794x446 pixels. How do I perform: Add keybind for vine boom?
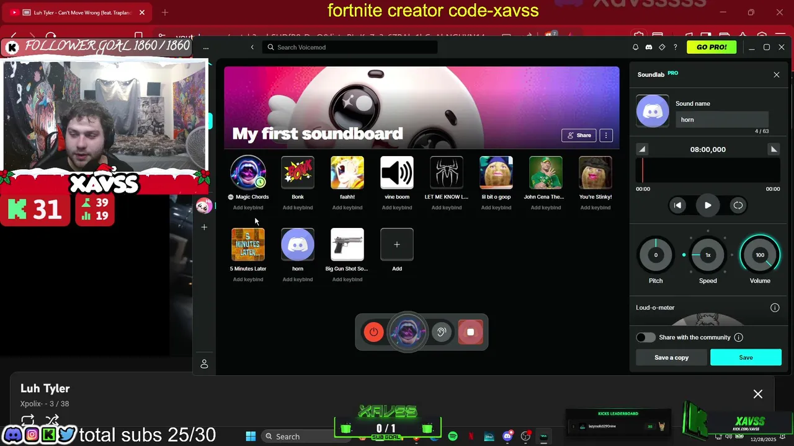coord(397,208)
